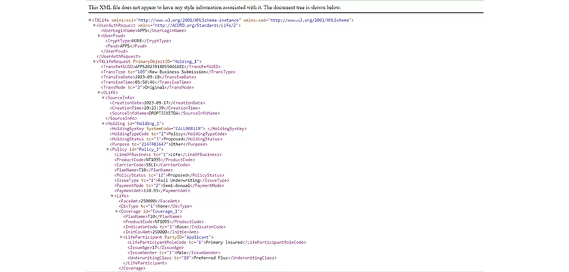Click the DivType None line
Viewport: 569px width, 272px height.
coord(156,206)
